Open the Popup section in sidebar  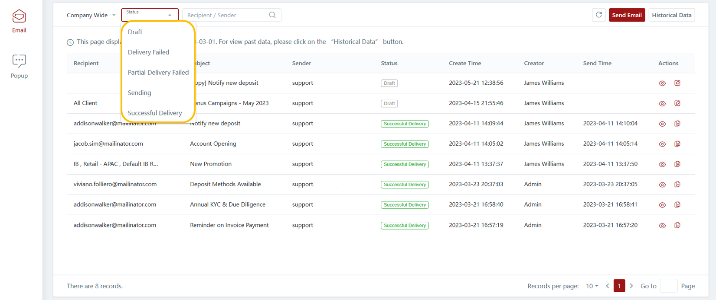click(19, 66)
